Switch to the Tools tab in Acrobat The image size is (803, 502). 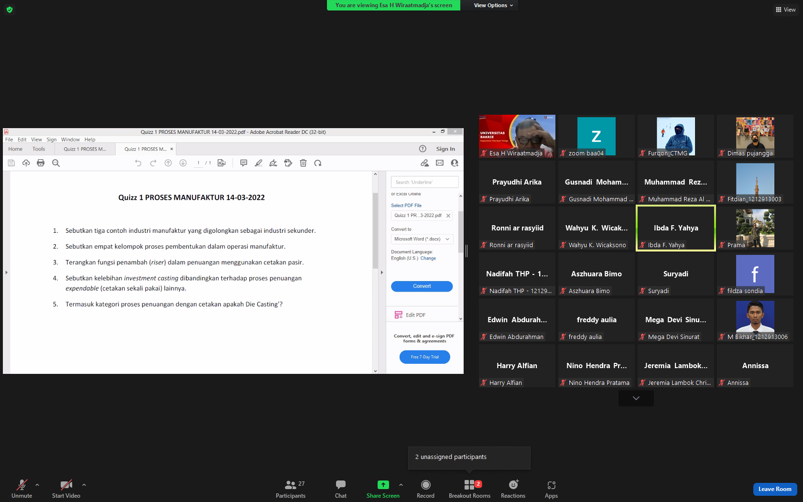click(x=39, y=149)
